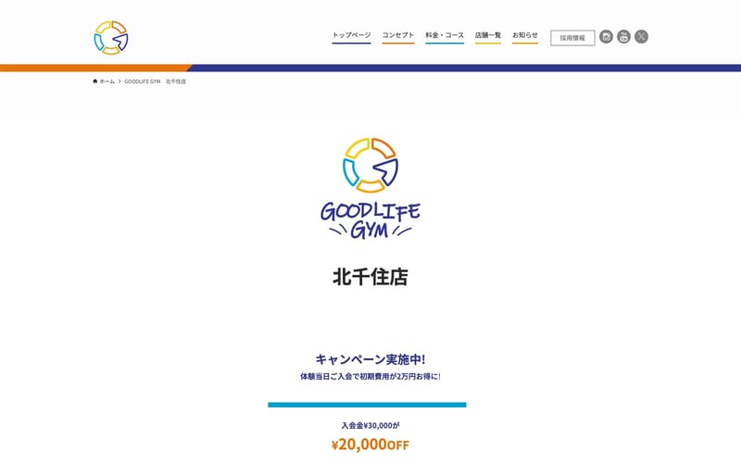741x463 pixels.
Task: Click the home icon in breadcrumb
Action: click(95, 81)
